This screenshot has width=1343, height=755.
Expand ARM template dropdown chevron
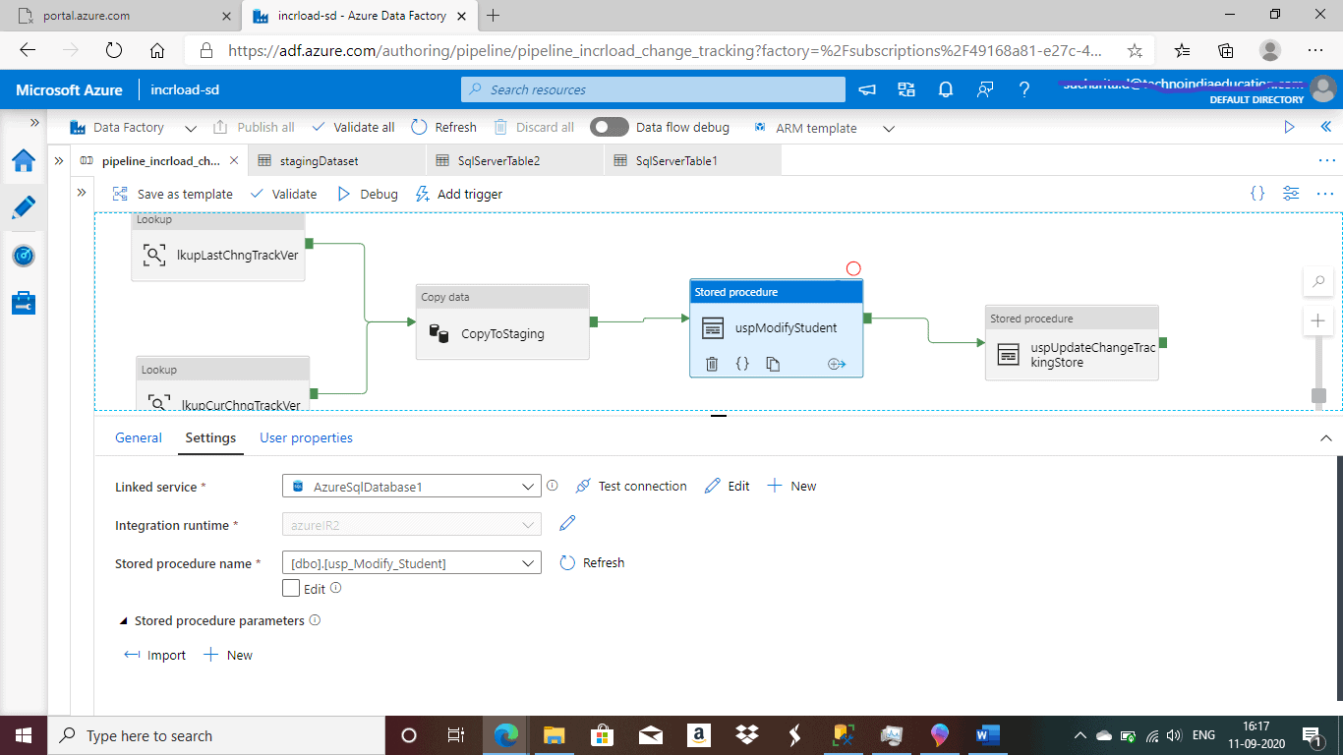click(889, 128)
